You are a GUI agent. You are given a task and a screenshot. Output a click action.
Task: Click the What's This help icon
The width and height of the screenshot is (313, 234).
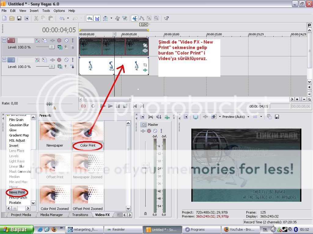coord(166,19)
